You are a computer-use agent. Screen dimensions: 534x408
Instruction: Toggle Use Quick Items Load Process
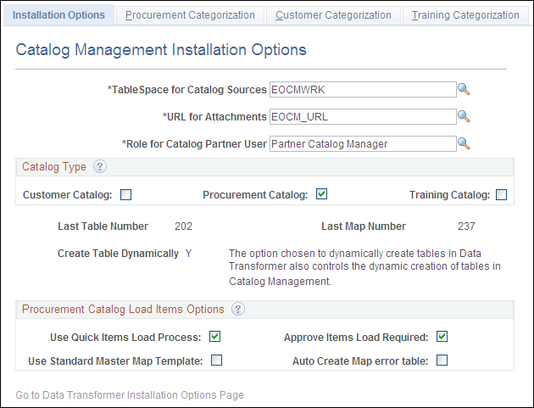tap(215, 337)
